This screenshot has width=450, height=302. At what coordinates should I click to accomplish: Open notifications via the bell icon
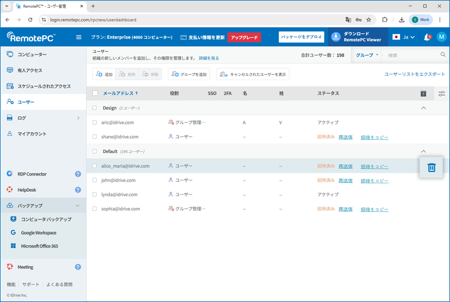coord(427,37)
